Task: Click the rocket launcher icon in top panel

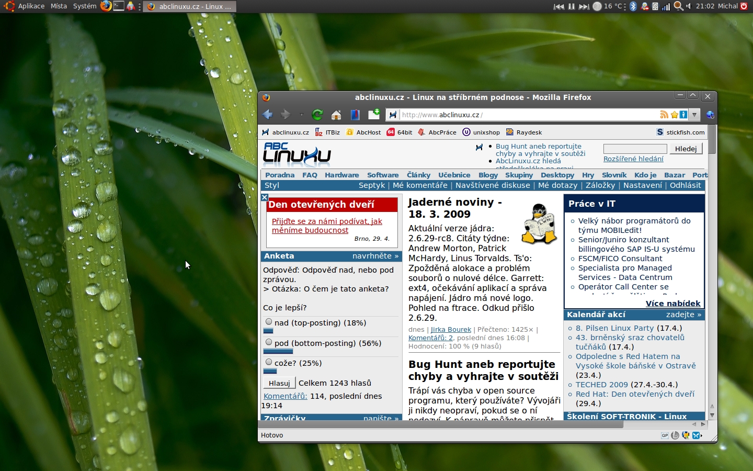Action: click(x=131, y=6)
